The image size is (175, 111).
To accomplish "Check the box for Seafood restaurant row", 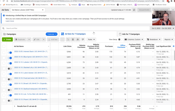I will [x=4, y=90].
